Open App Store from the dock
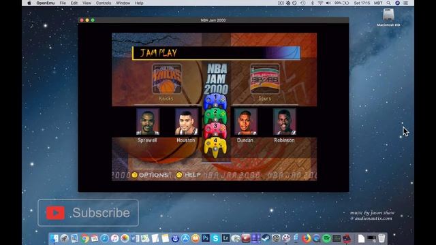The image size is (436, 245). [185, 238]
